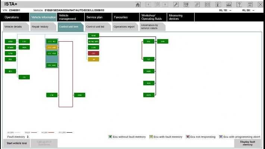Screen dimensions: 265x149
Task: Select the SZM control unit box
Action: (10, 53)
